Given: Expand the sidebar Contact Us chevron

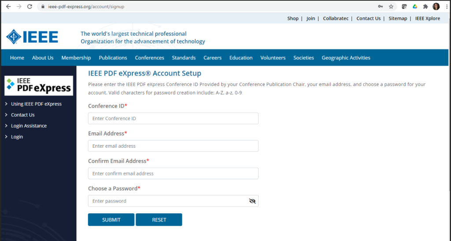Looking at the screenshot, I should [x=6, y=115].
